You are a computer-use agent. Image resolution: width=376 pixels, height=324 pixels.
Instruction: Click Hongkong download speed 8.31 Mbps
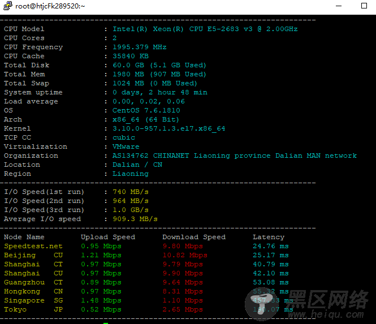[x=183, y=291]
